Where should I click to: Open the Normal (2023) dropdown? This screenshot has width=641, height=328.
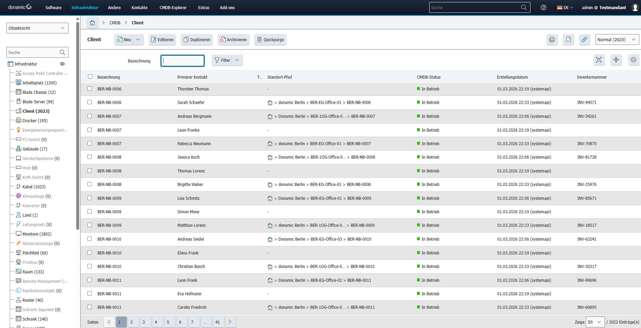click(617, 39)
